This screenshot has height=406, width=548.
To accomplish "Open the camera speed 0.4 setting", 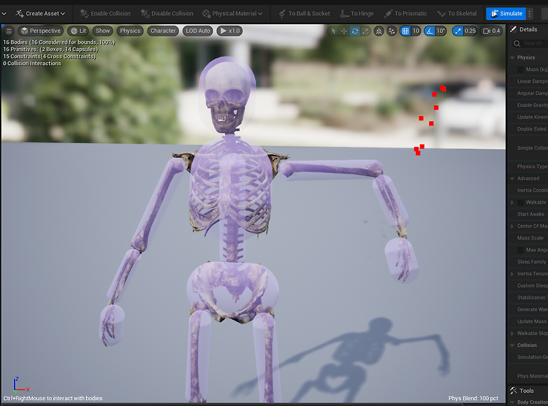I will click(492, 31).
